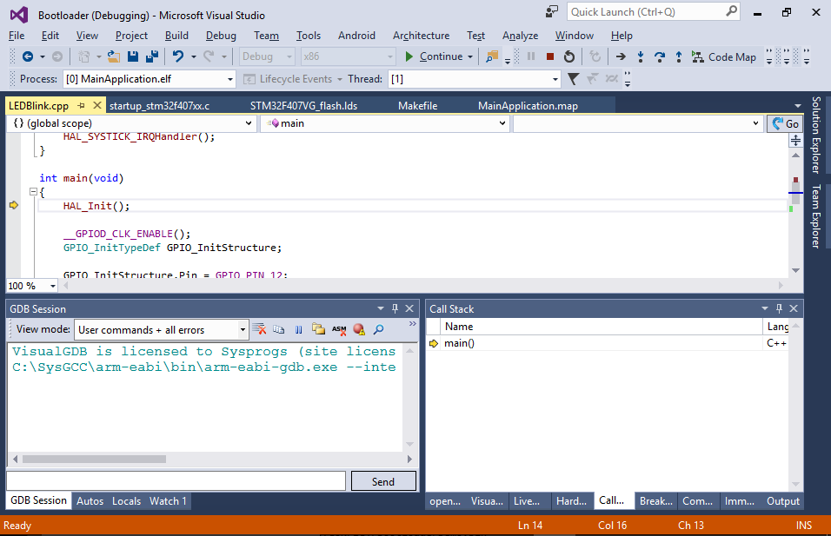831x536 pixels.
Task: Open the Analyze menu
Action: 520,36
